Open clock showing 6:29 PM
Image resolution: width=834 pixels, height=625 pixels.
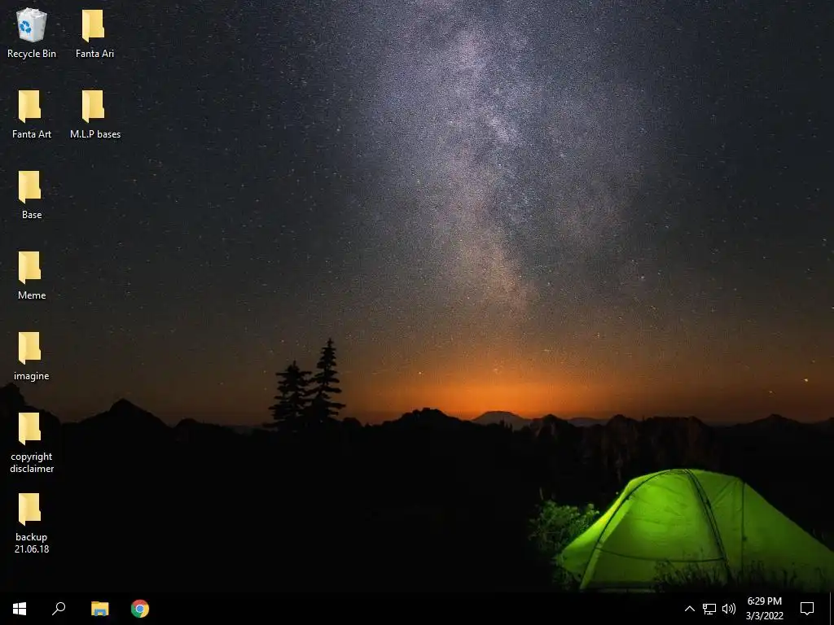click(x=764, y=609)
